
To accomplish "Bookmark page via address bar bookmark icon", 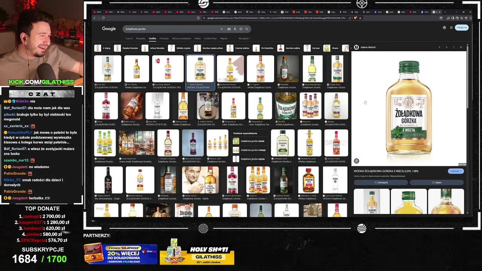I will pos(198,18).
